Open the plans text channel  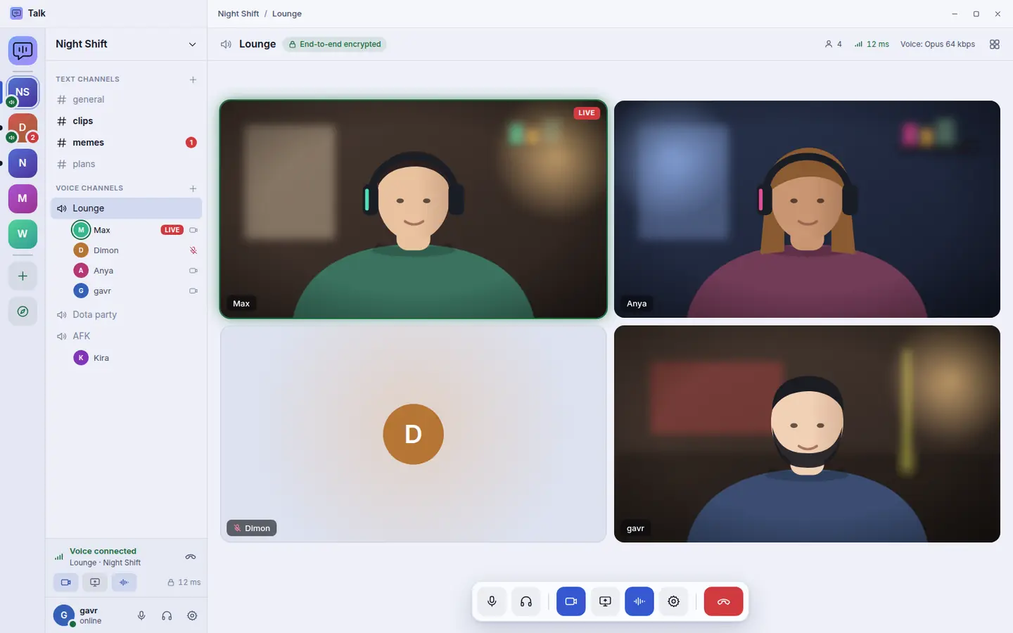126,164
